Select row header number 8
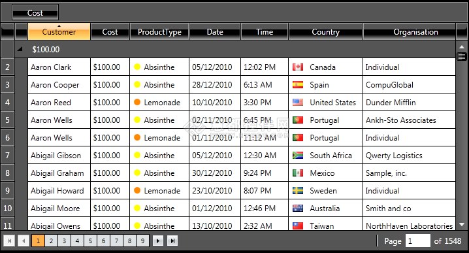 tap(7, 173)
